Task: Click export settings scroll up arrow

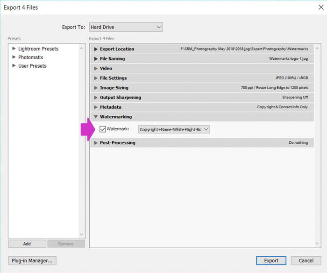Action: 317,49
